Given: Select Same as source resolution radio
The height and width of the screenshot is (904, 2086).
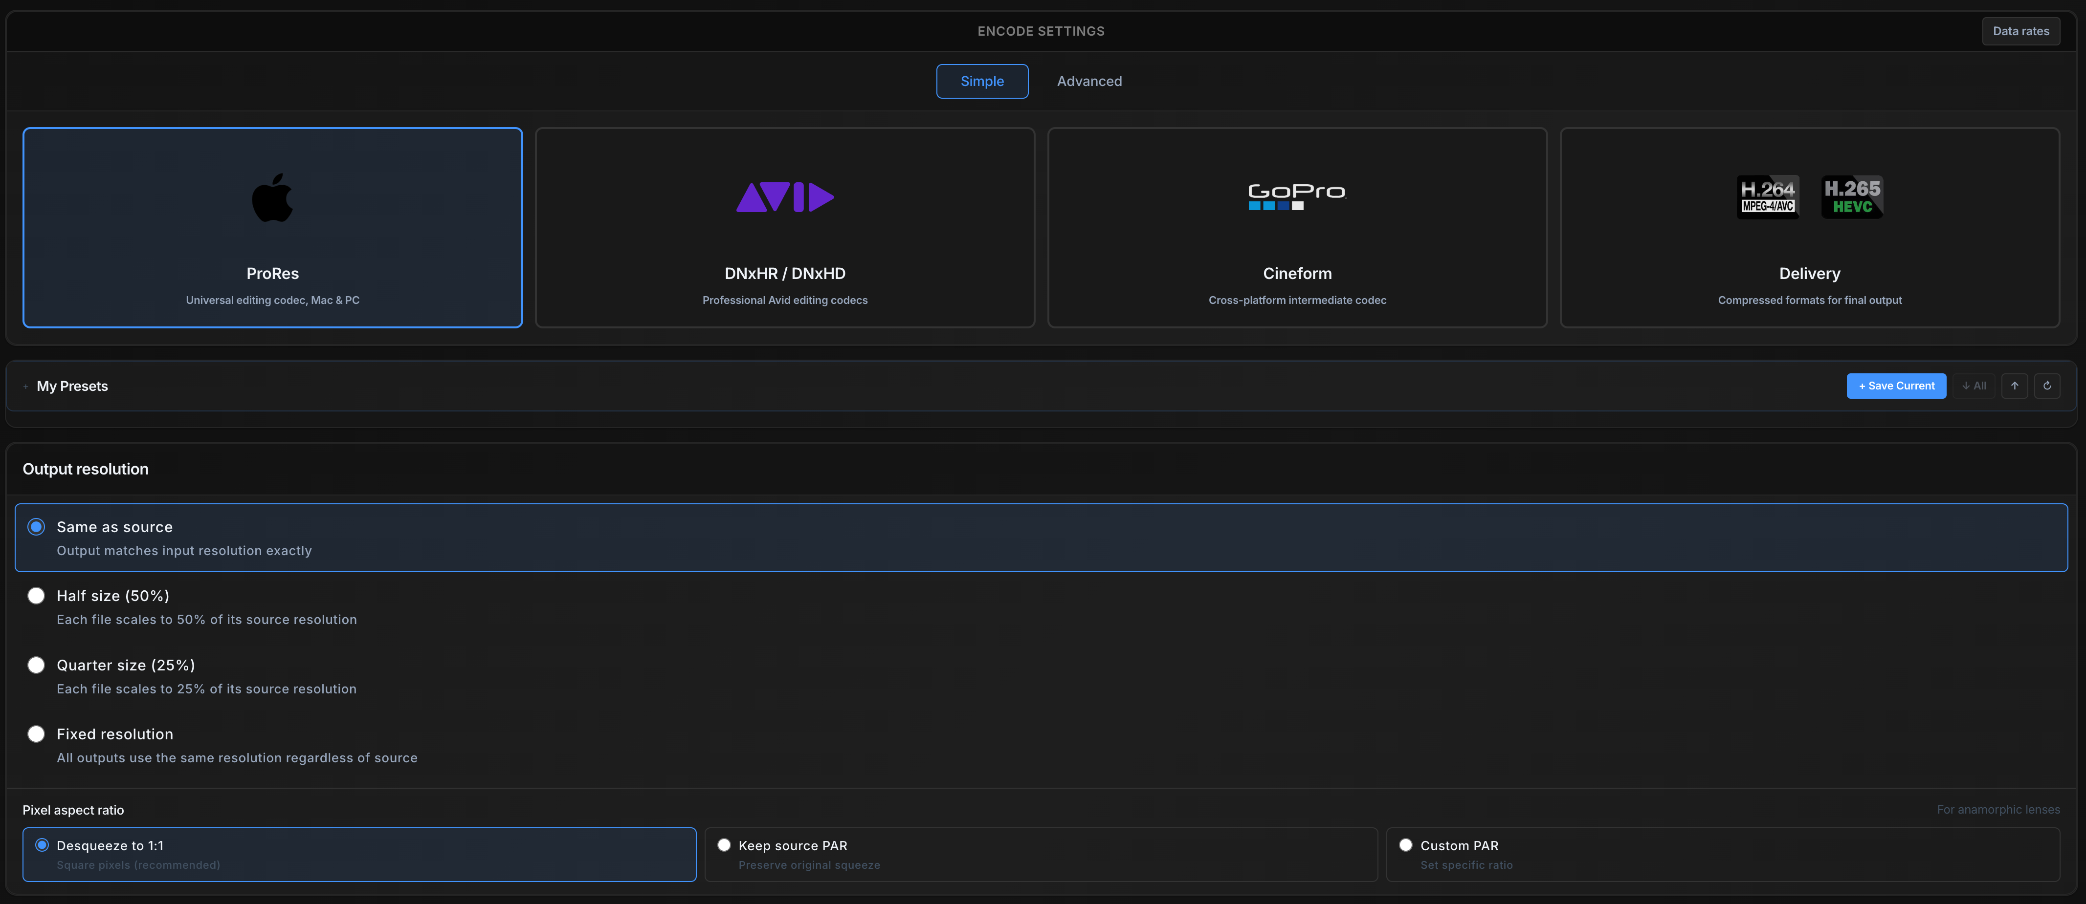Looking at the screenshot, I should 37,527.
